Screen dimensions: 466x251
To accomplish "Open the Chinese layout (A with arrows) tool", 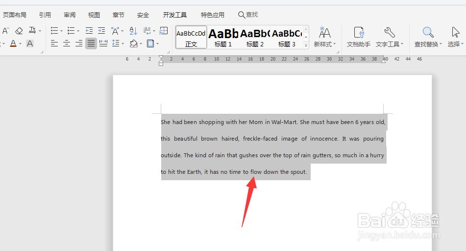I will (x=115, y=31).
